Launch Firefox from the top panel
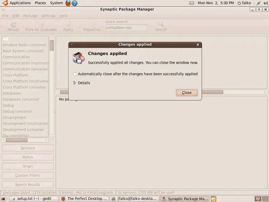 68,3
